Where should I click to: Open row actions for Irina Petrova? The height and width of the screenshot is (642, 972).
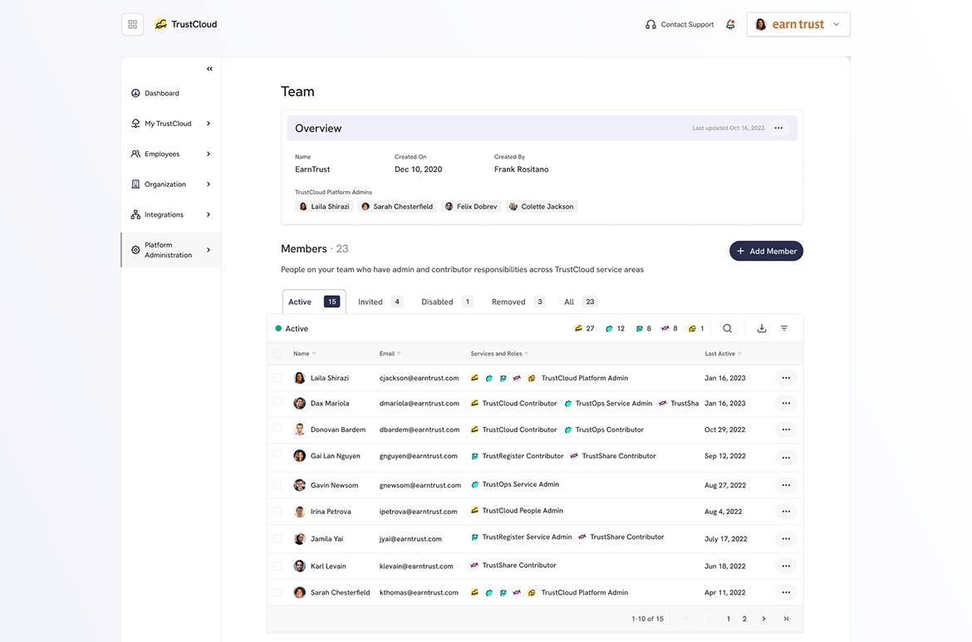[x=786, y=512]
